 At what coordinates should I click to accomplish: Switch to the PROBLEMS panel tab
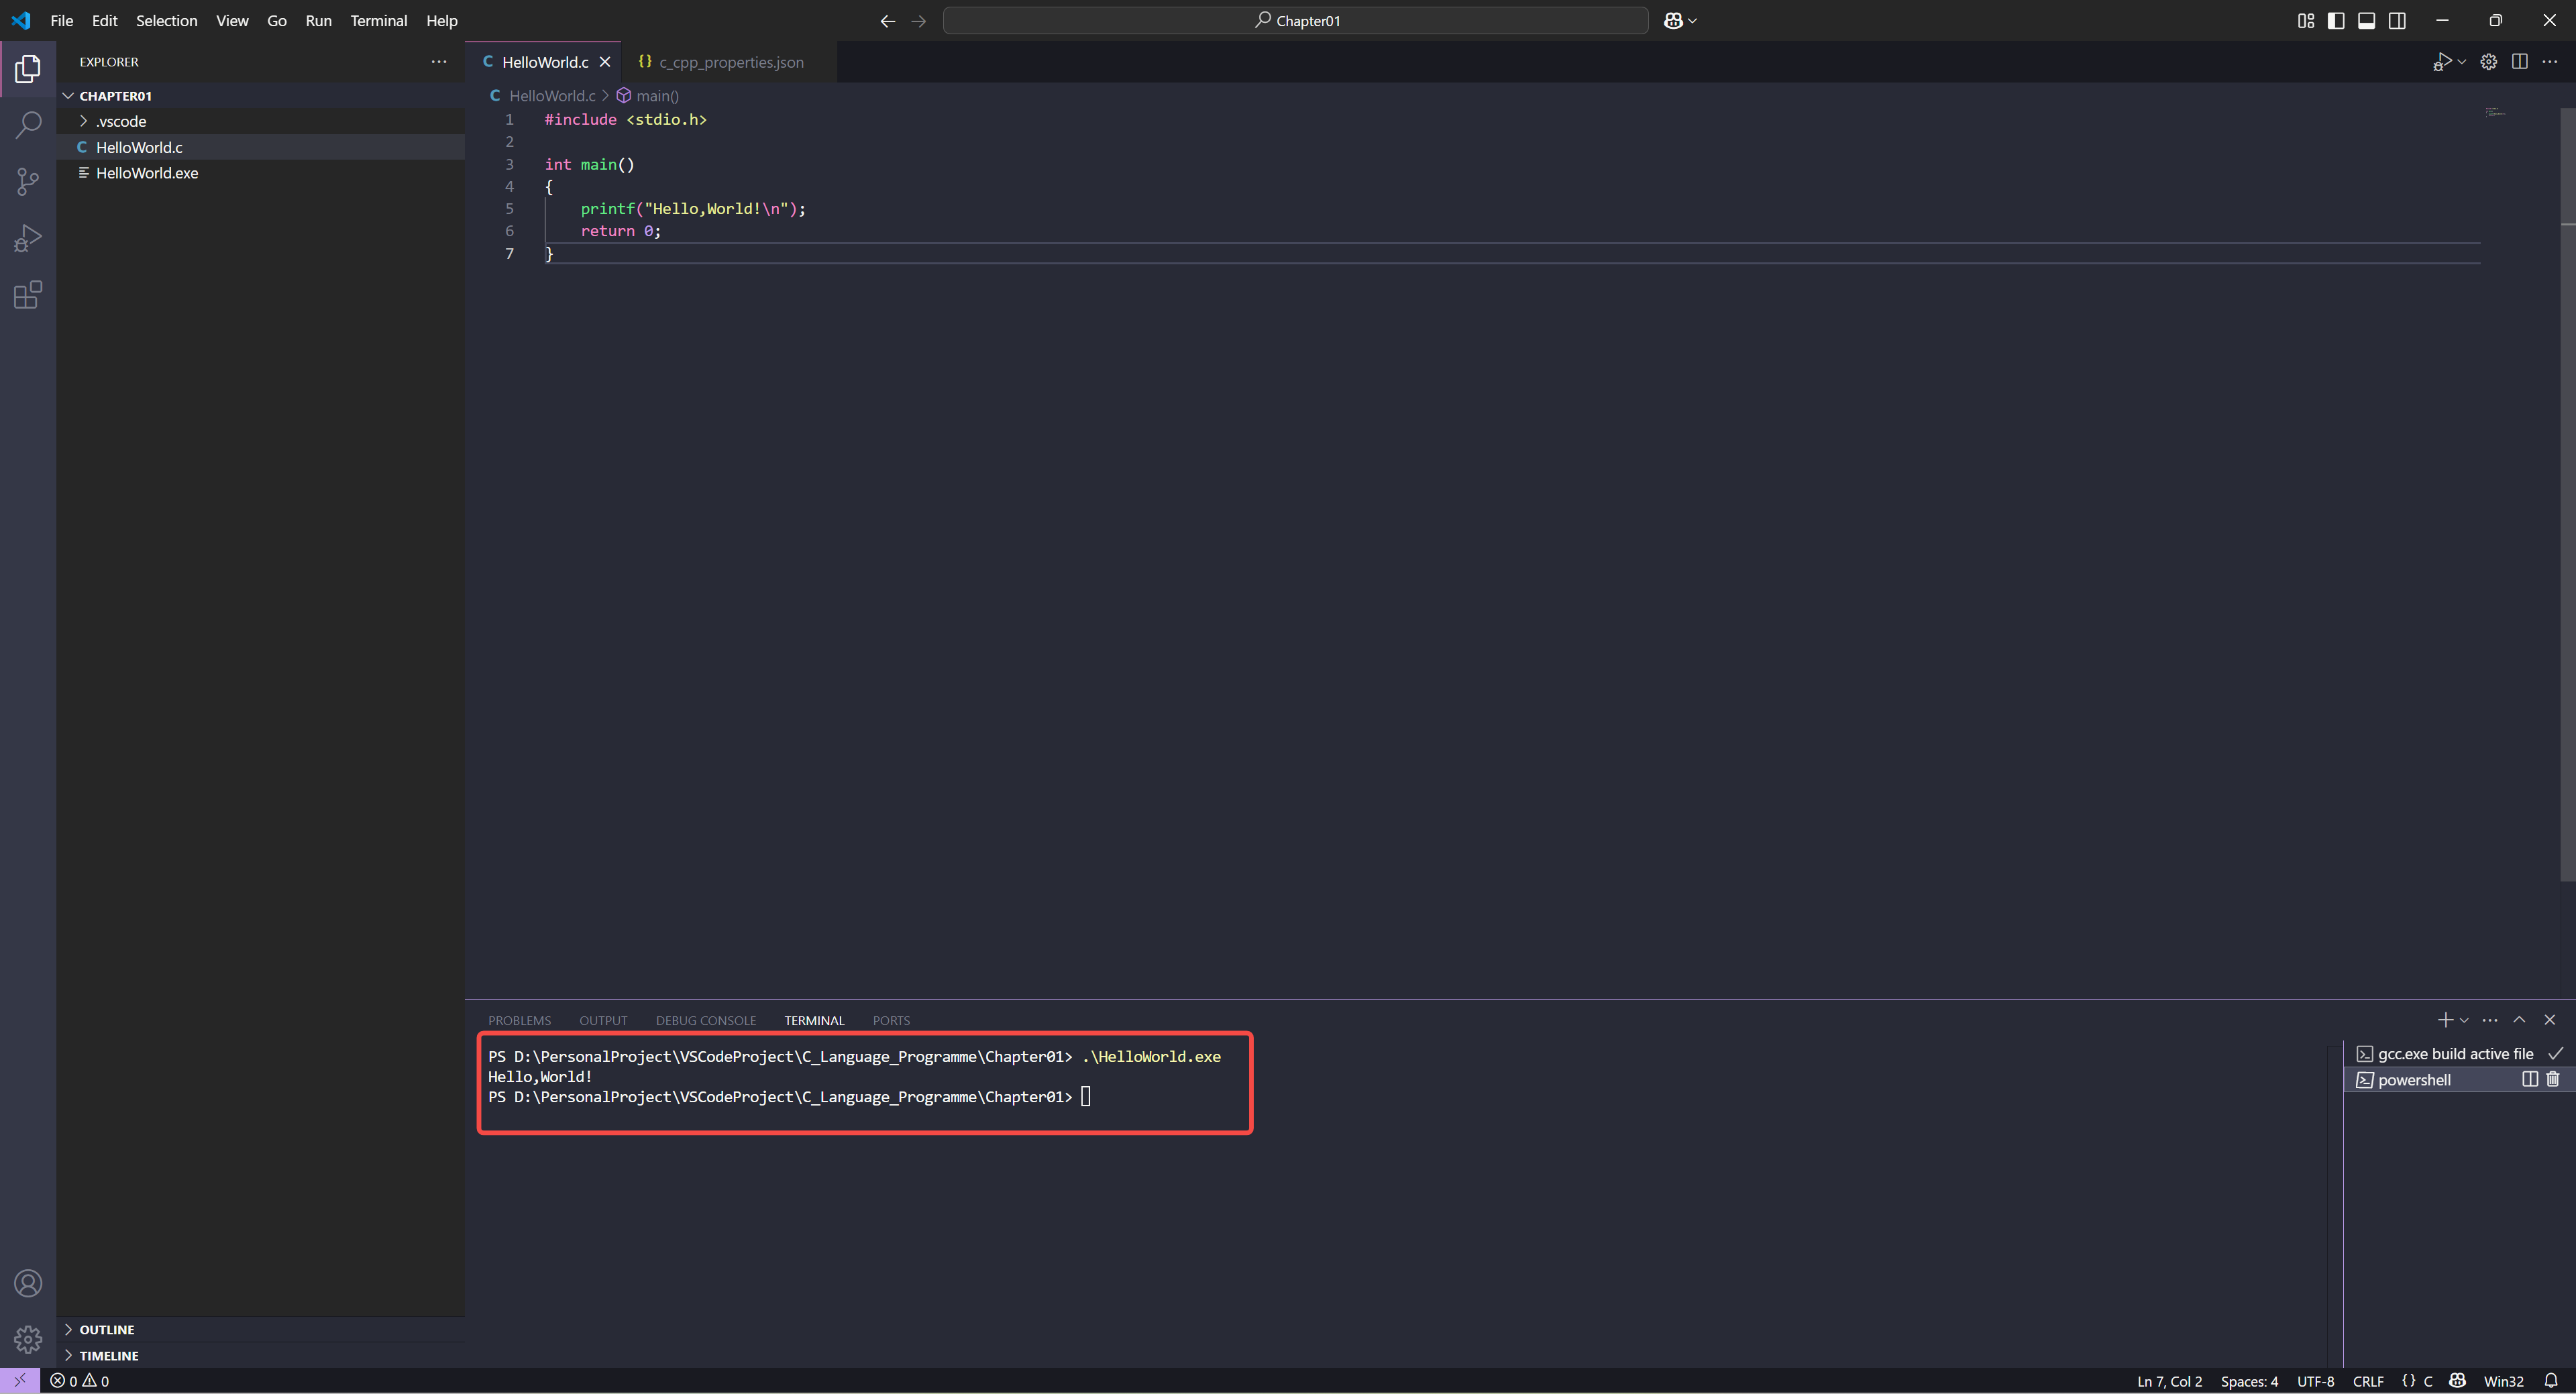pos(519,1020)
